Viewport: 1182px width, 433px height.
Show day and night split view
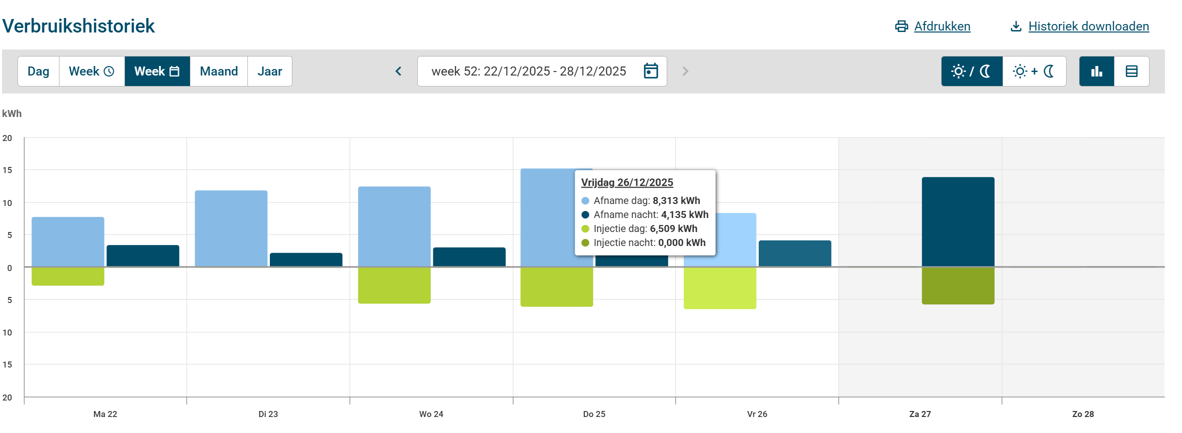coord(972,71)
